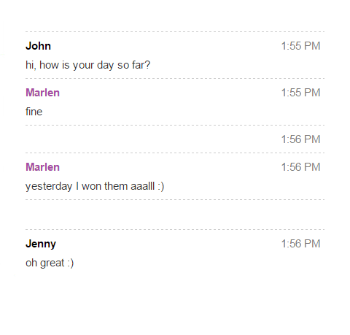Select the 1:56 PM timestamp on Jenny's message
The width and height of the screenshot is (350, 335).
(x=300, y=244)
